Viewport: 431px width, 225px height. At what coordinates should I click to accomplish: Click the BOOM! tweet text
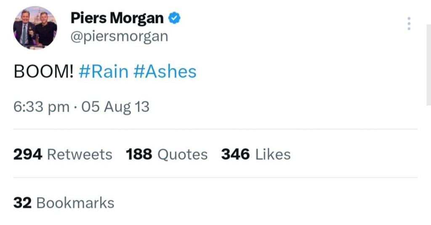44,72
